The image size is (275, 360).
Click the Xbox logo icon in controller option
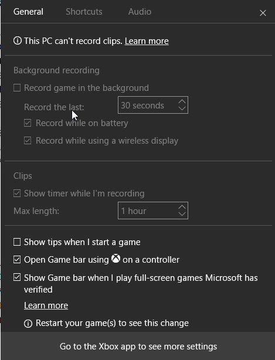116,259
